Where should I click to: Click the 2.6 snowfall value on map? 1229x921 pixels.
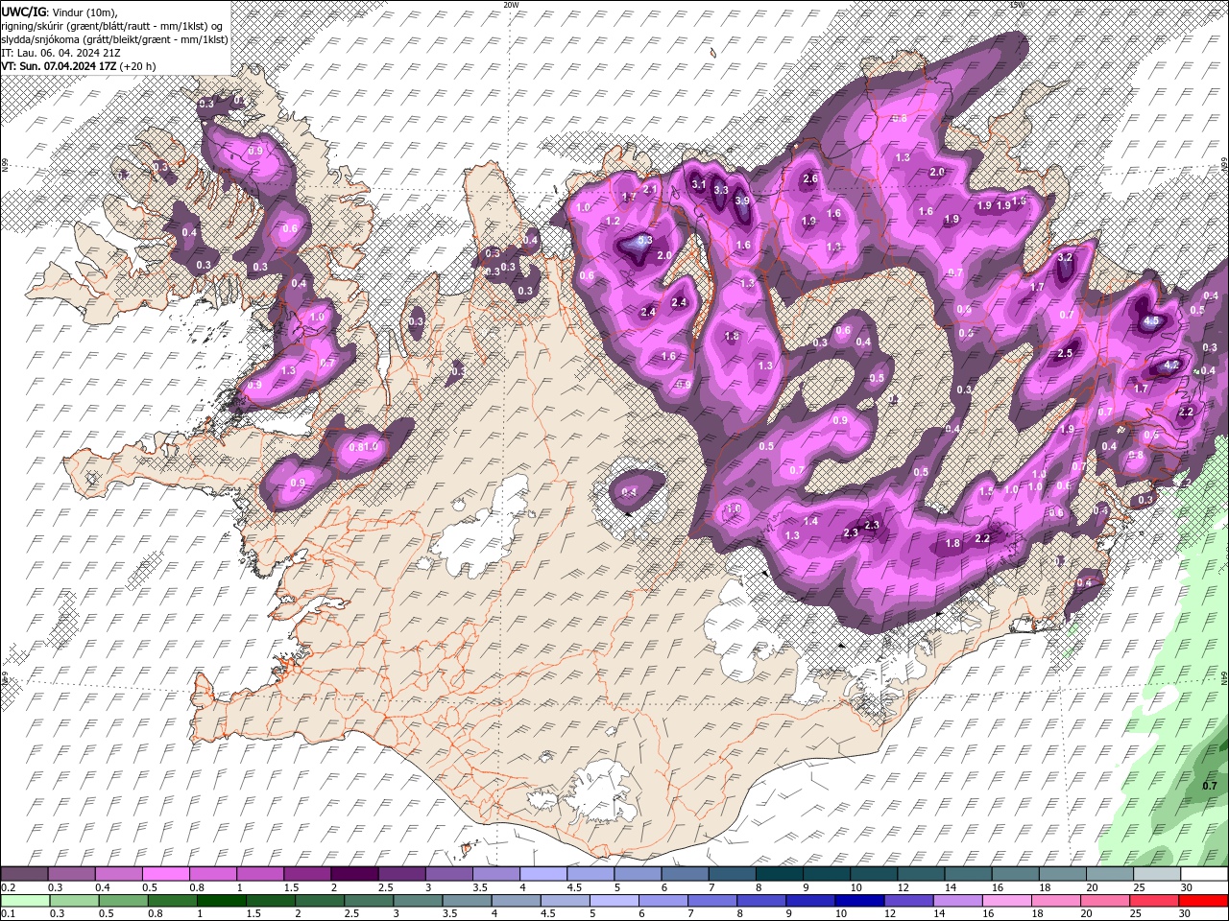[x=809, y=178]
